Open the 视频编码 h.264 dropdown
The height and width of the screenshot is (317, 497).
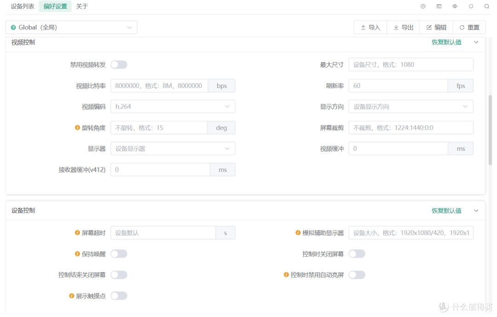point(173,106)
